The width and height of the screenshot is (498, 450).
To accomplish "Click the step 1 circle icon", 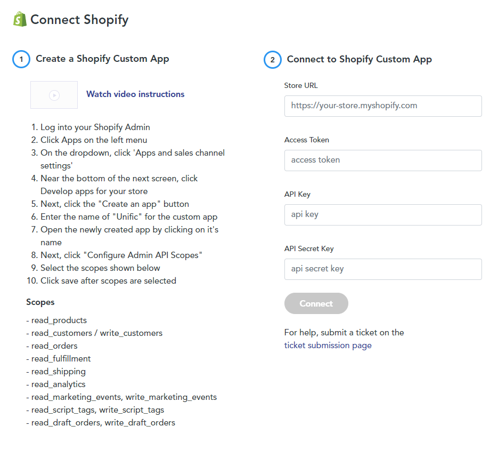I will [21, 59].
